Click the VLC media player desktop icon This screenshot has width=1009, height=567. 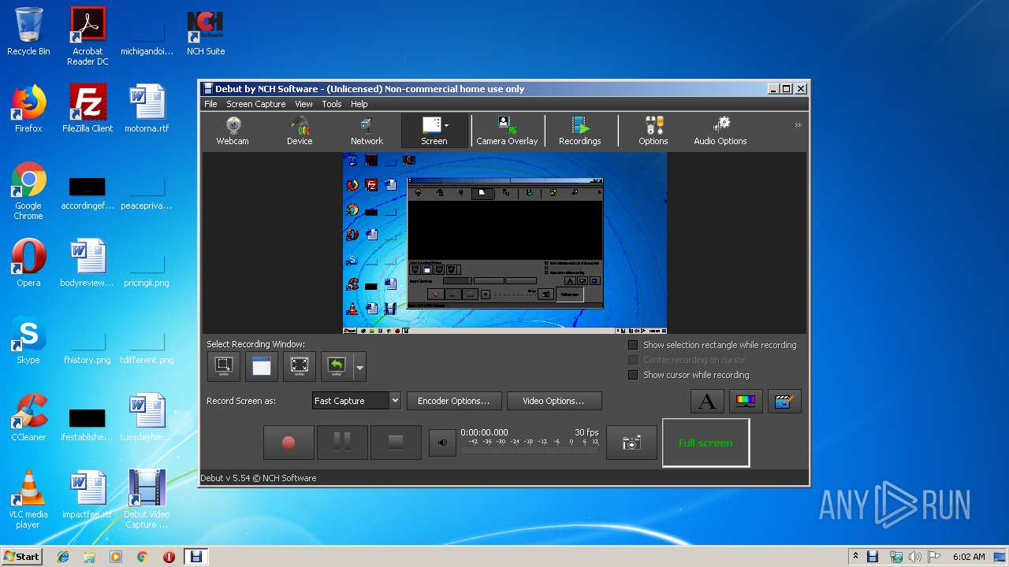28,499
